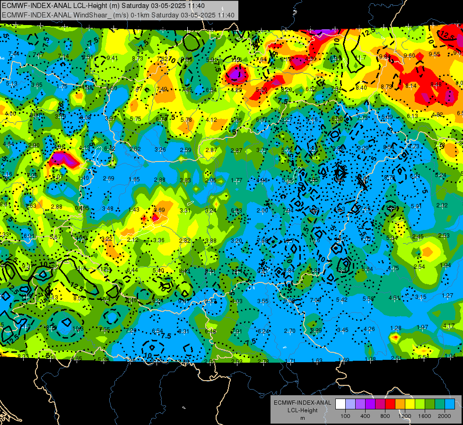Click the grid value 2.52
463x425 pixels.
pyautogui.click(x=135, y=149)
